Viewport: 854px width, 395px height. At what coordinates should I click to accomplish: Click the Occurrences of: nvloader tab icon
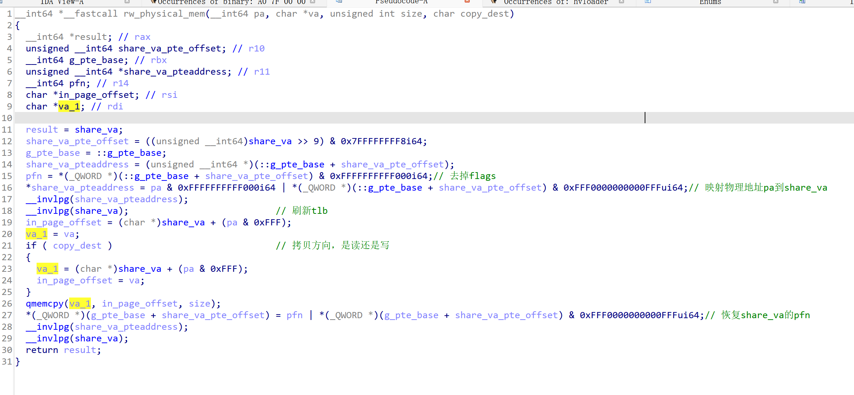[x=494, y=2]
